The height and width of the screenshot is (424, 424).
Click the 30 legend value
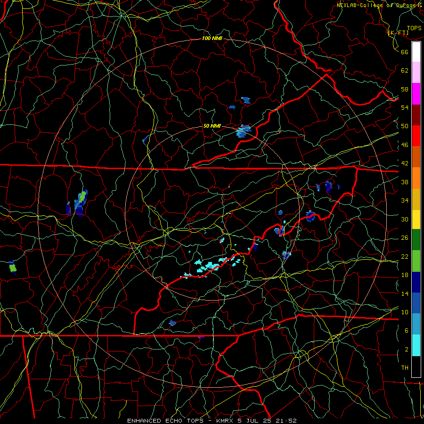pyautogui.click(x=405, y=219)
